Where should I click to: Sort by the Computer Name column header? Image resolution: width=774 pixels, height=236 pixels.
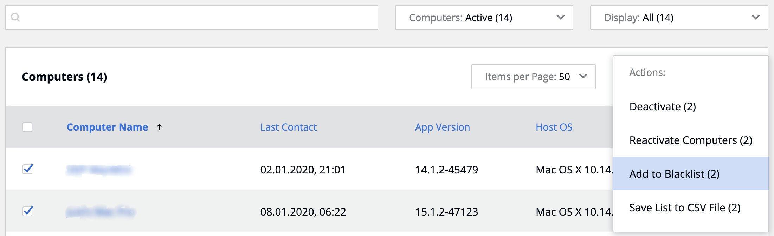(x=107, y=127)
